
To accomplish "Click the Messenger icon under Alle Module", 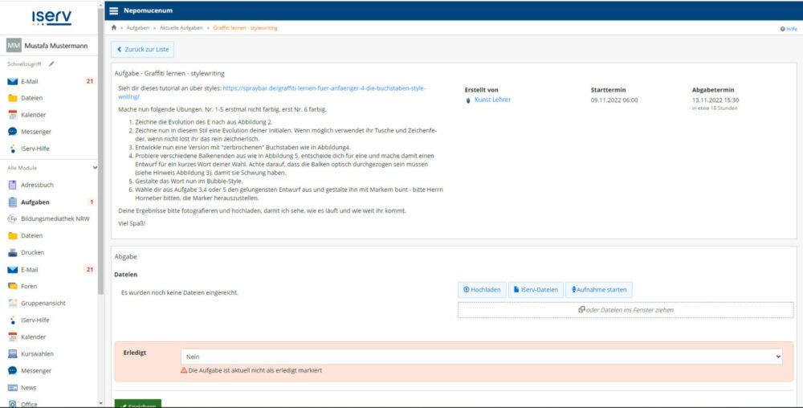I will pos(12,370).
